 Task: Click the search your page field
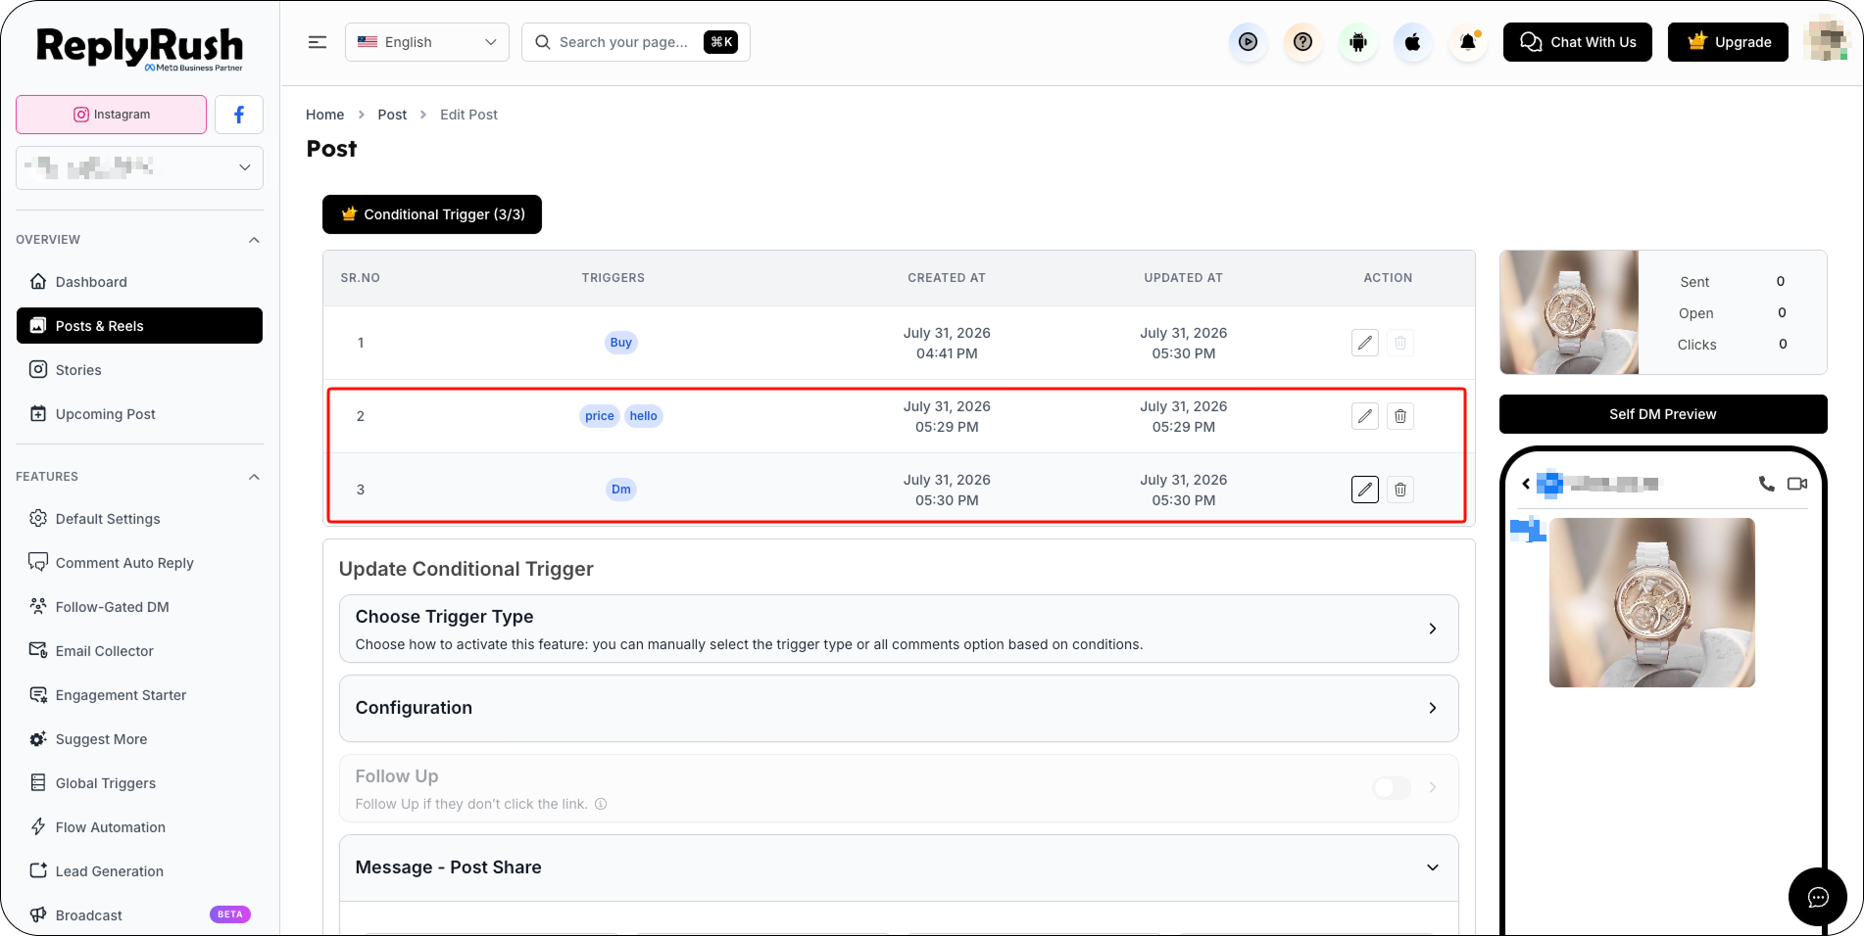(x=636, y=42)
